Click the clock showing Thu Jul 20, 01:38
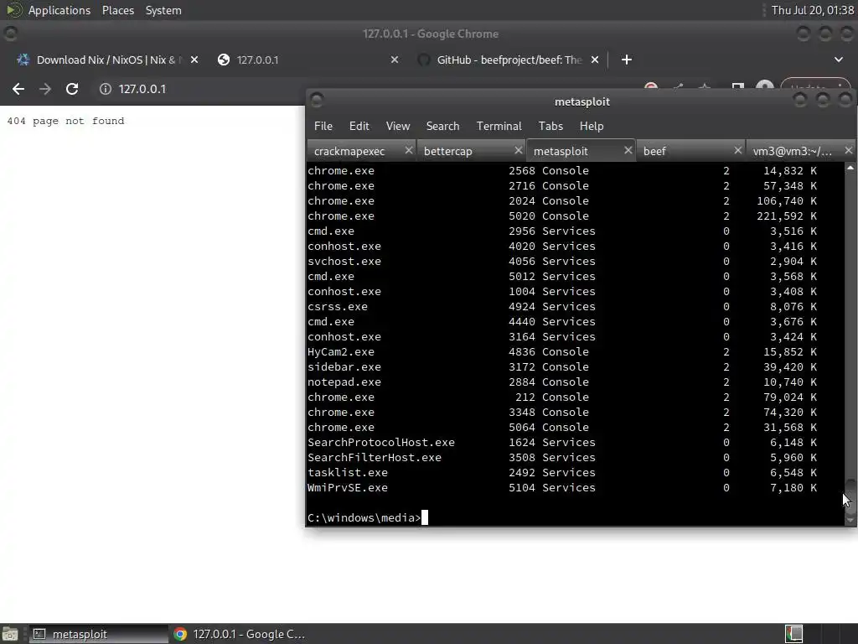This screenshot has height=644, width=858. (x=812, y=10)
